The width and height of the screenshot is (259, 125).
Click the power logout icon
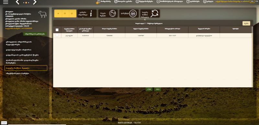coord(205,2)
